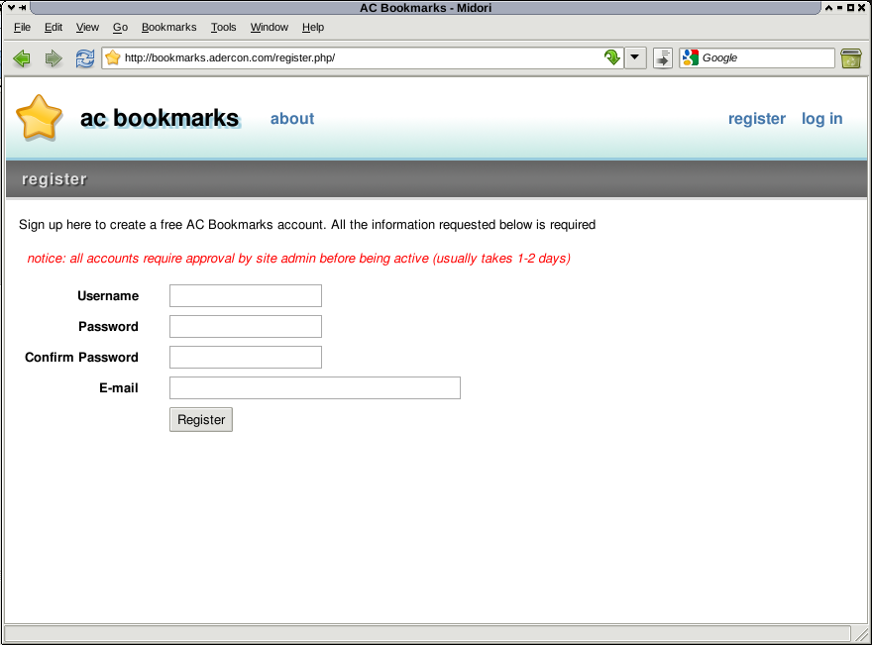This screenshot has width=872, height=645.
Task: Open the register link at top right
Action: pyautogui.click(x=756, y=118)
